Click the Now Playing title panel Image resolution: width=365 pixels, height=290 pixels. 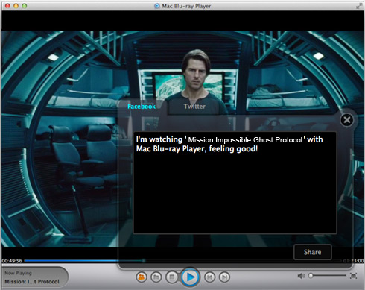(x=34, y=277)
